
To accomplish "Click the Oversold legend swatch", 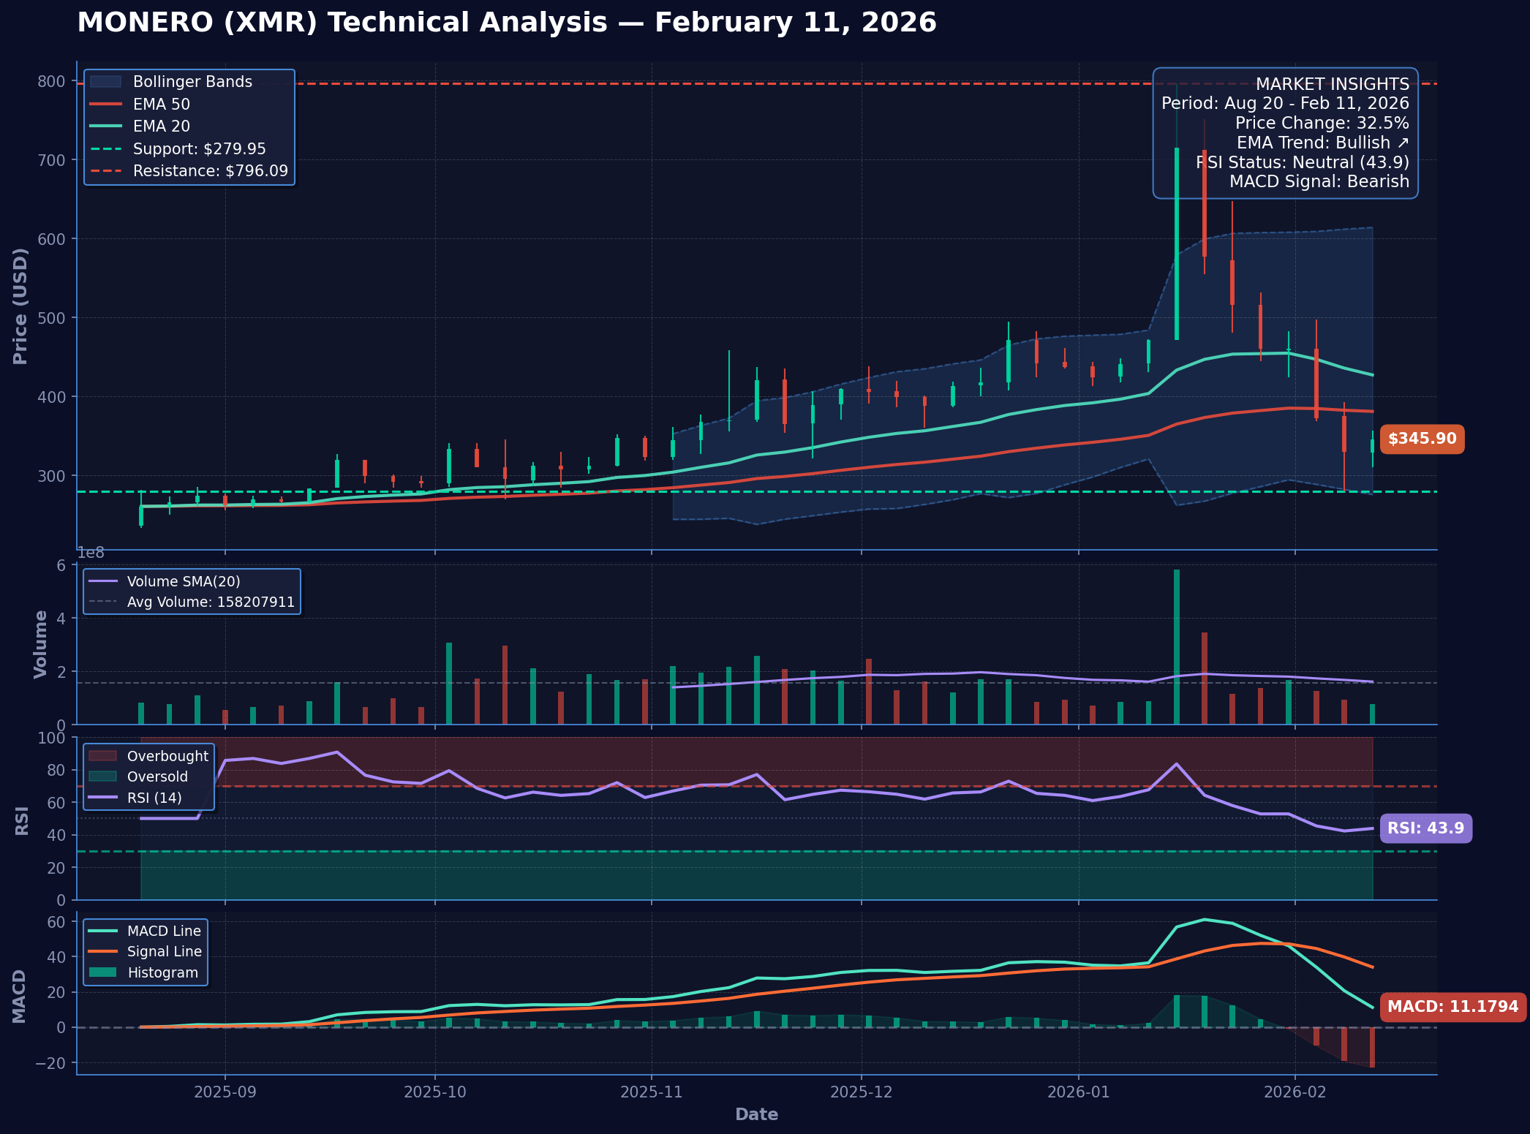I will coord(102,776).
